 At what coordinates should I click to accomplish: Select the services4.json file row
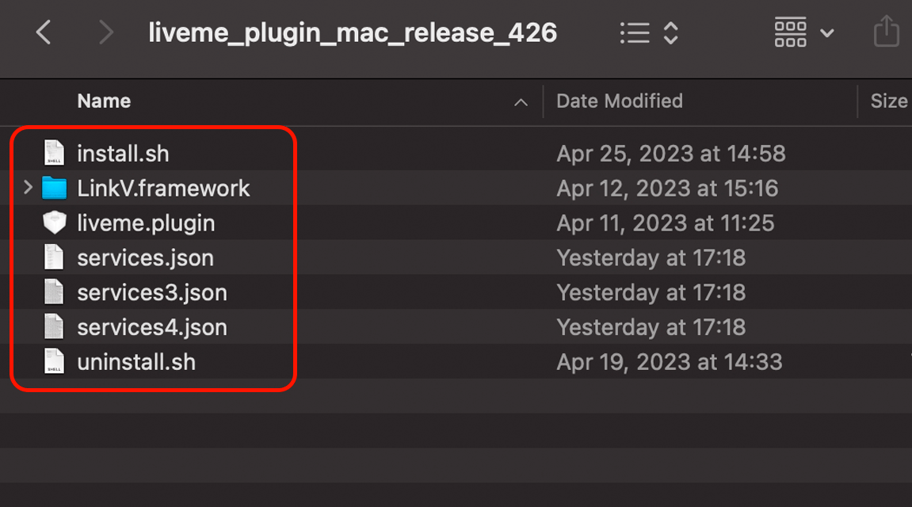pos(456,327)
